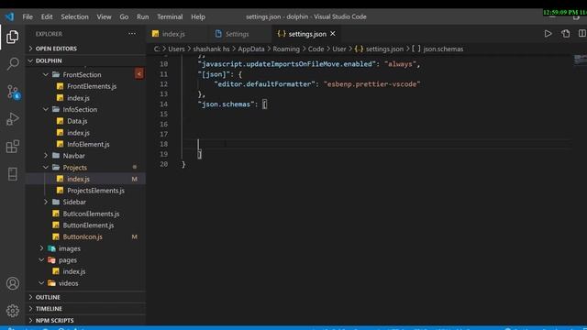Select index.js under Projects folder
The width and height of the screenshot is (587, 330).
78,180
